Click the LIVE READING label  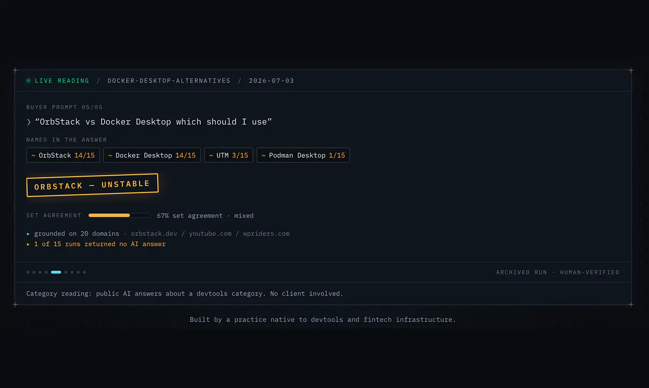coord(62,81)
